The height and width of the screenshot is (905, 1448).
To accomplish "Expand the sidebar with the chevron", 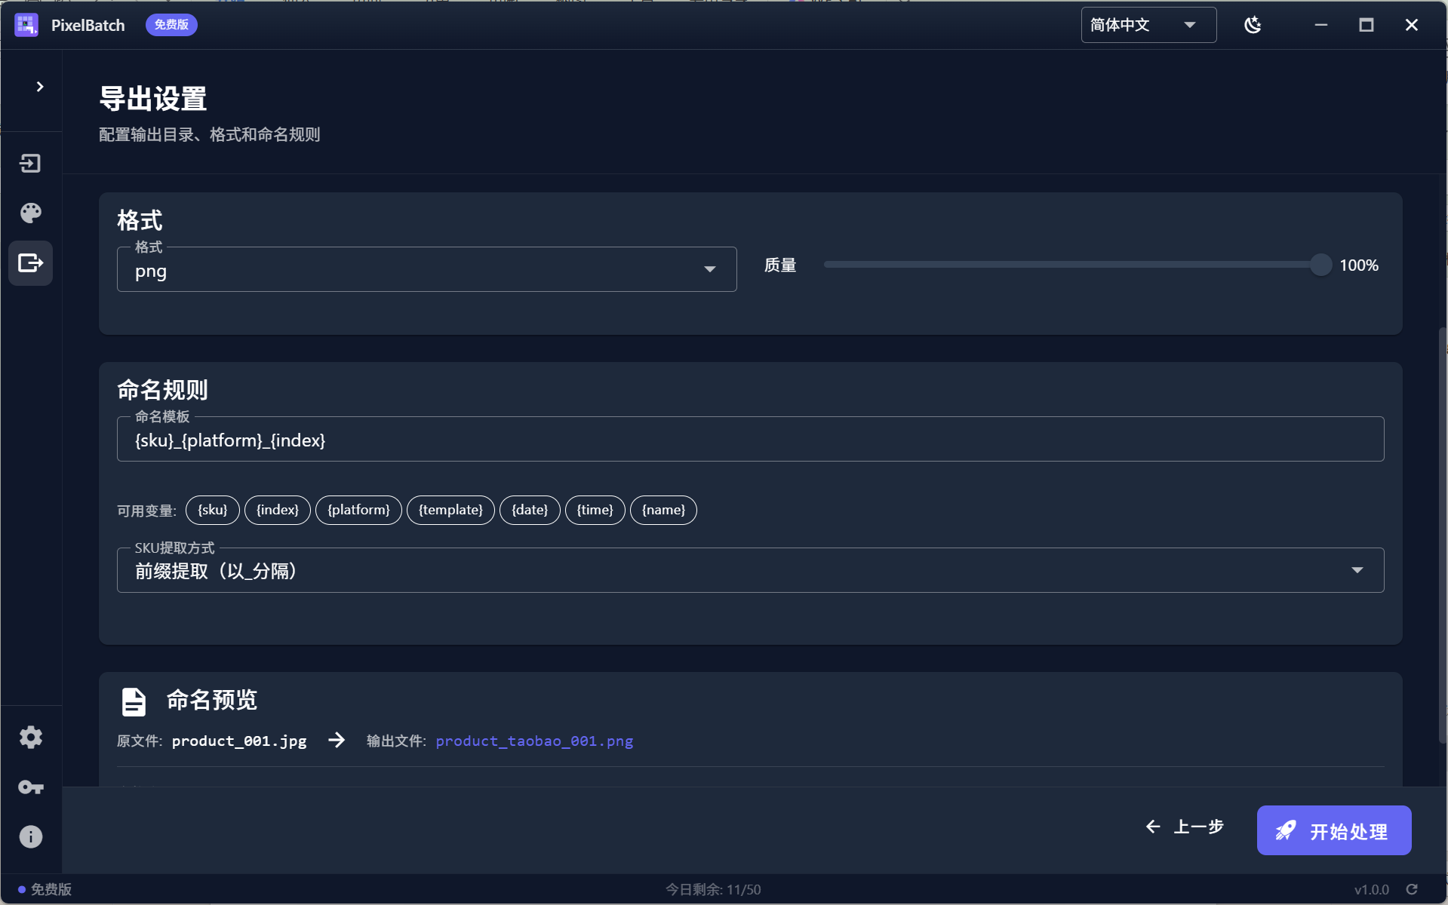I will tap(40, 87).
